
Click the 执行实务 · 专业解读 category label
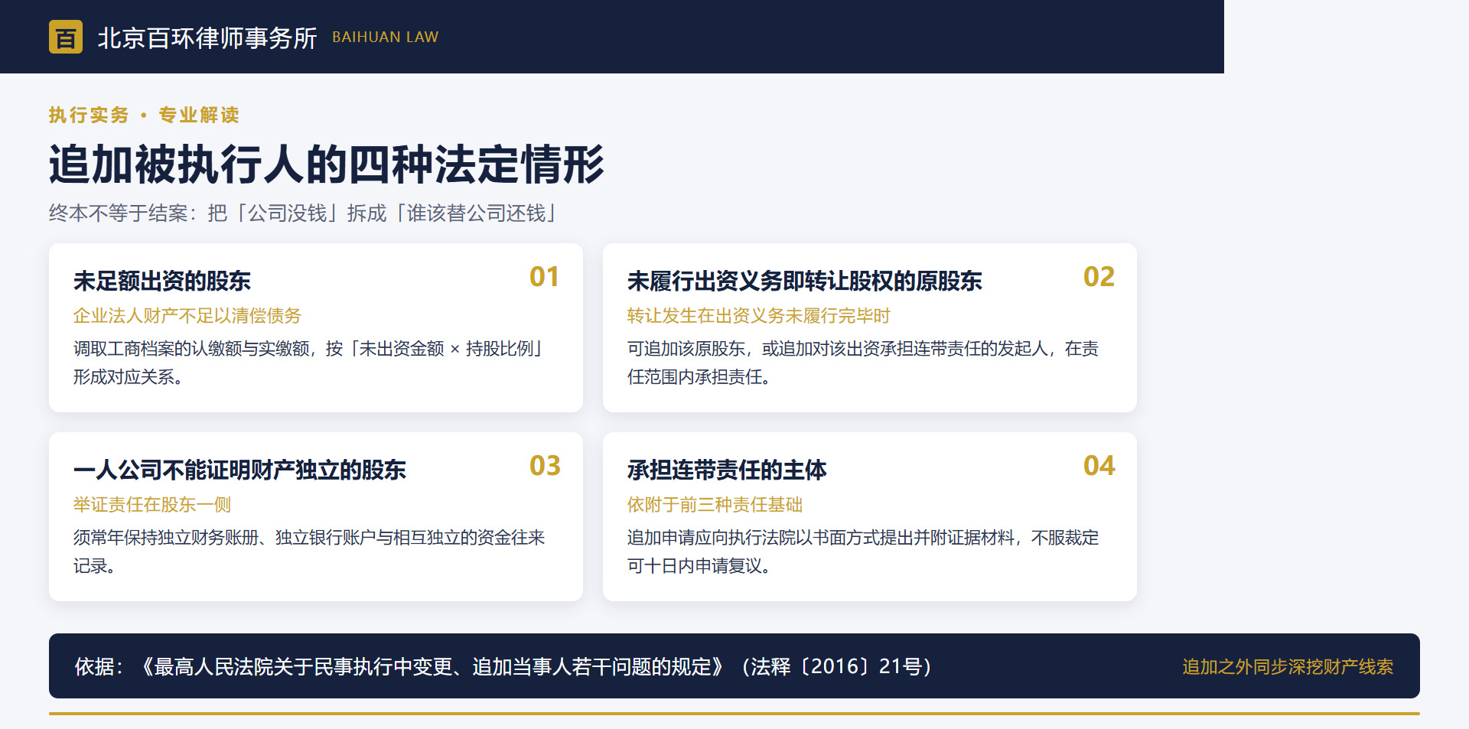144,115
